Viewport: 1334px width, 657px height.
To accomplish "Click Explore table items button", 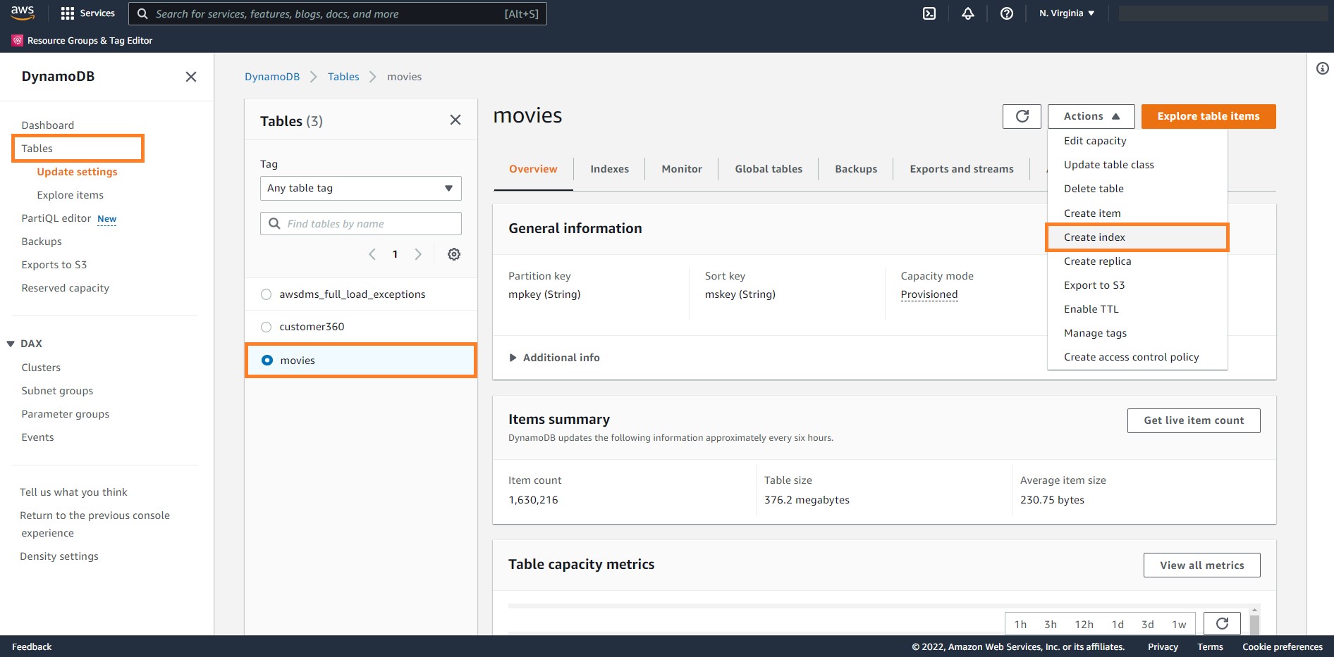I will 1208,116.
